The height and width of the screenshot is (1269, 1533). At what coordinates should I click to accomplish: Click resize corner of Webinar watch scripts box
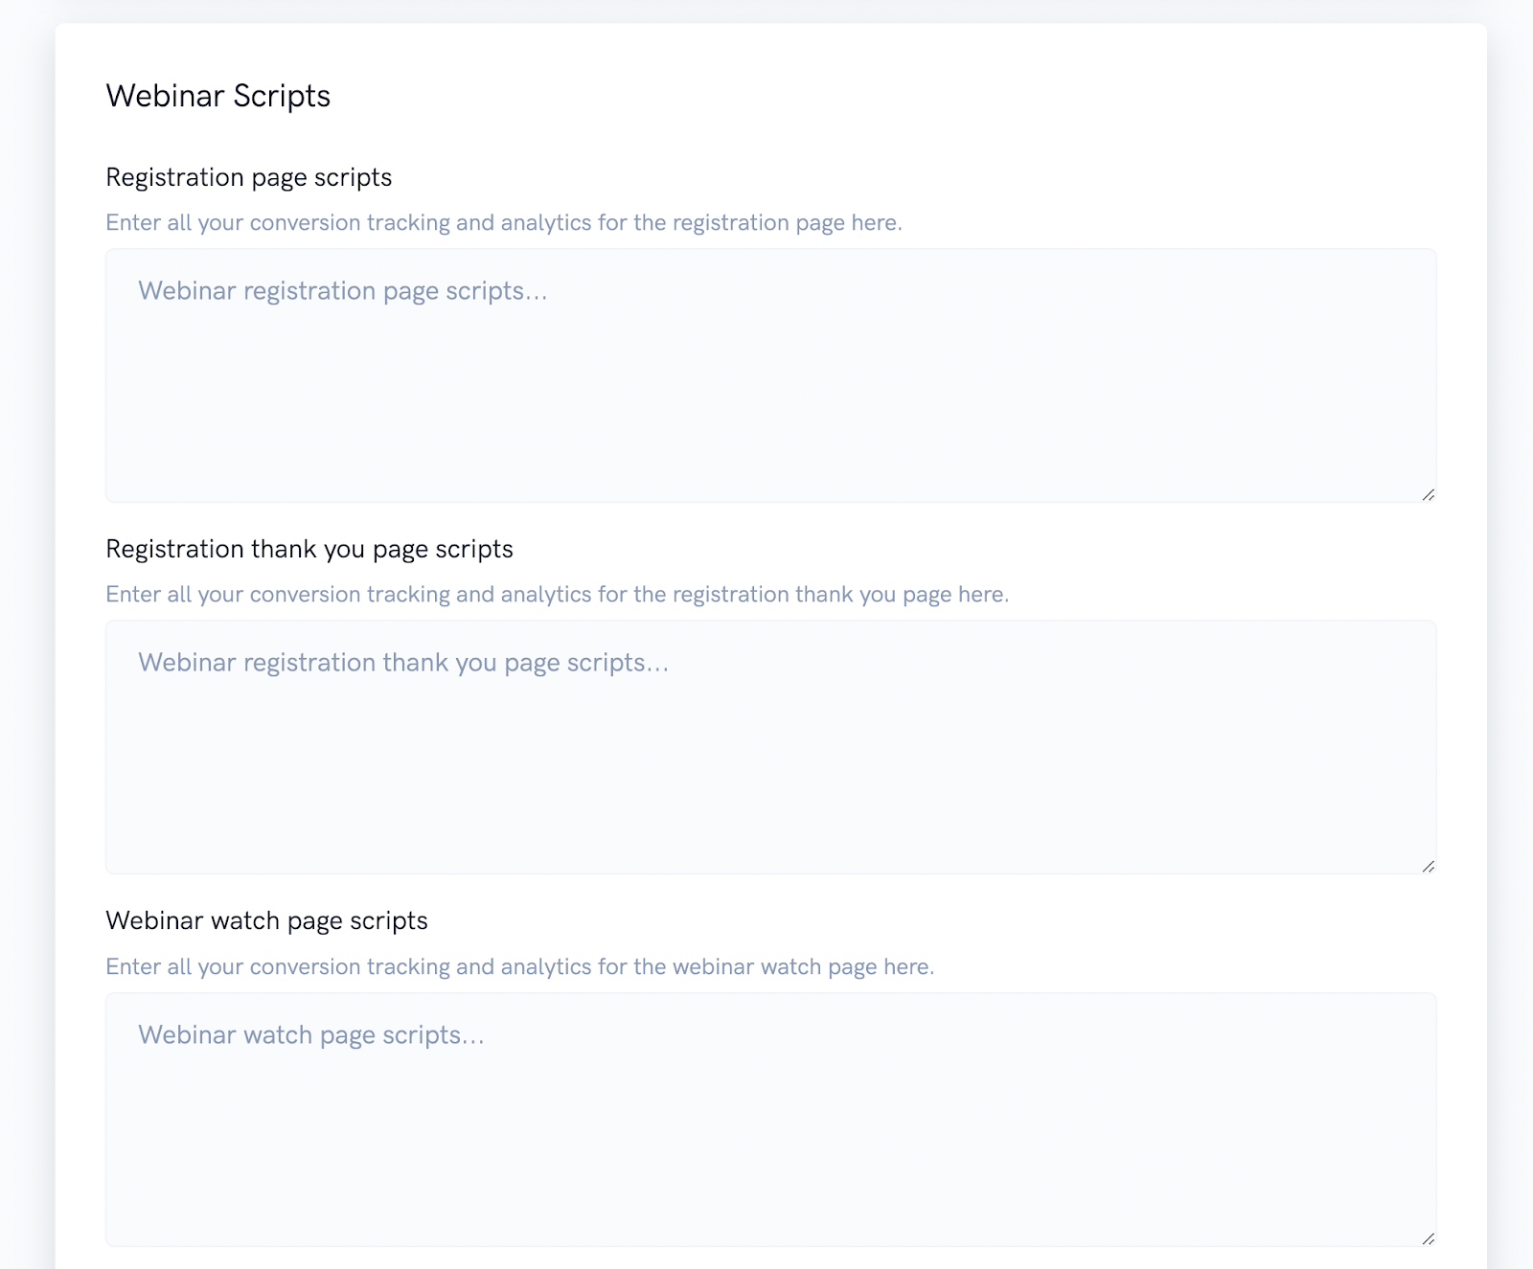[1428, 1238]
